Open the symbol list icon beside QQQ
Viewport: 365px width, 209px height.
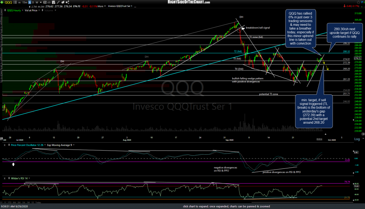coord(15,2)
